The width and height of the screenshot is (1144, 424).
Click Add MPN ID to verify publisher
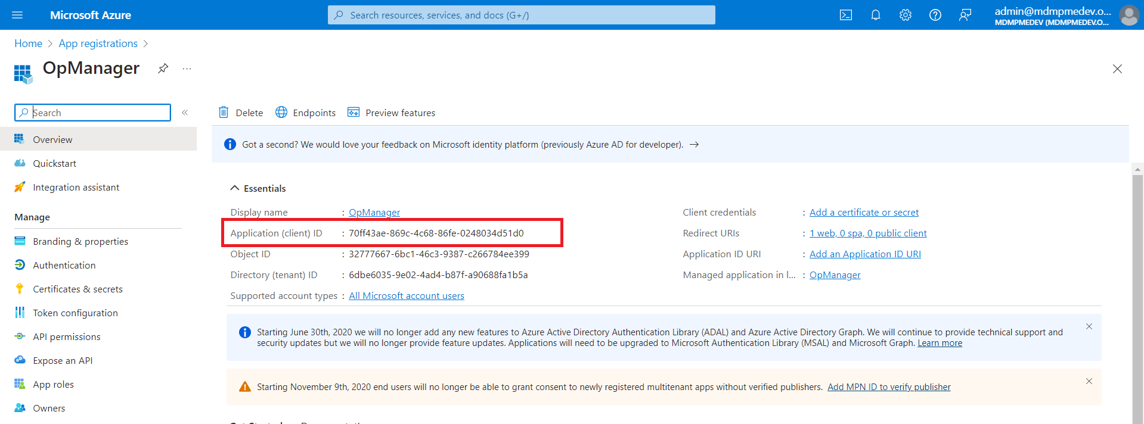pos(889,387)
